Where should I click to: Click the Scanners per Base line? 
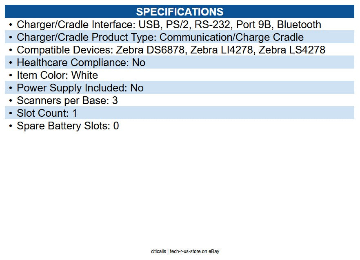67,100
